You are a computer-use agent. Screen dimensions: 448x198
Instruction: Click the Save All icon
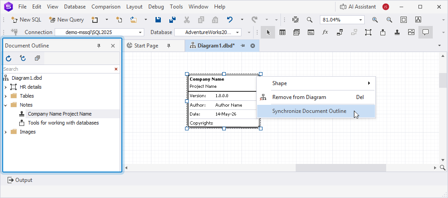pos(172,20)
